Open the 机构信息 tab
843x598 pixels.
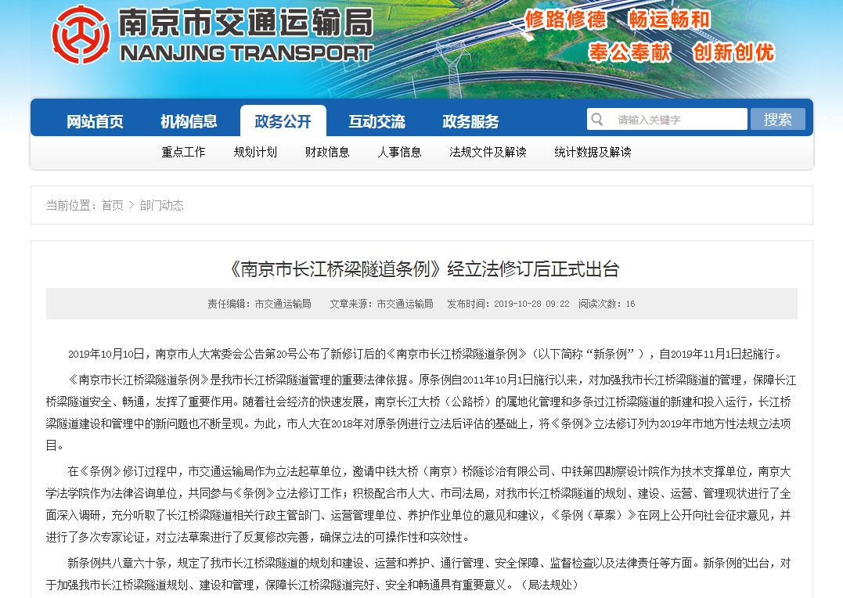(x=189, y=121)
